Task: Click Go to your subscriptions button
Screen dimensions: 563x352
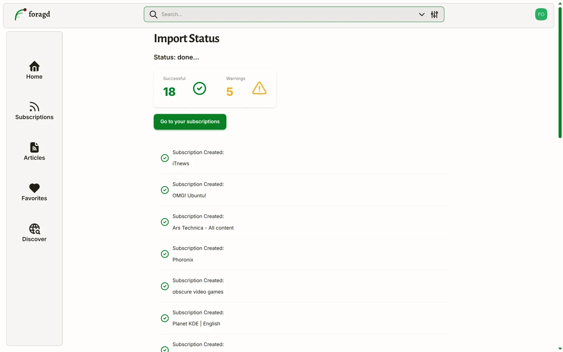Action: point(190,122)
